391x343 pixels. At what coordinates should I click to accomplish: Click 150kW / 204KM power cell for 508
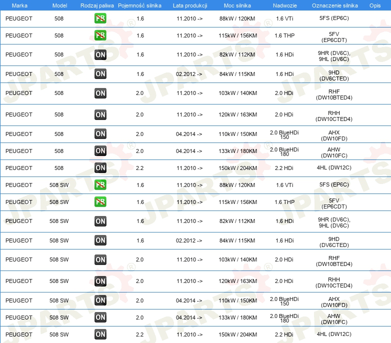(x=237, y=168)
